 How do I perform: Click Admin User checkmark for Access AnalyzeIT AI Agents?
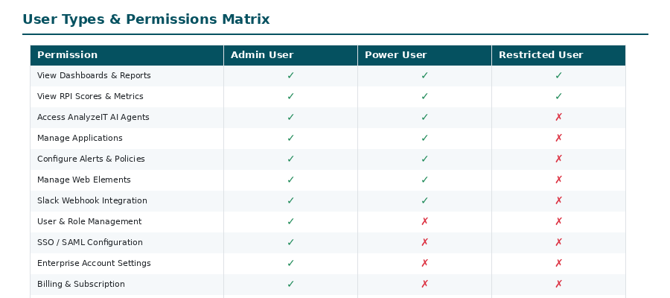pos(290,117)
